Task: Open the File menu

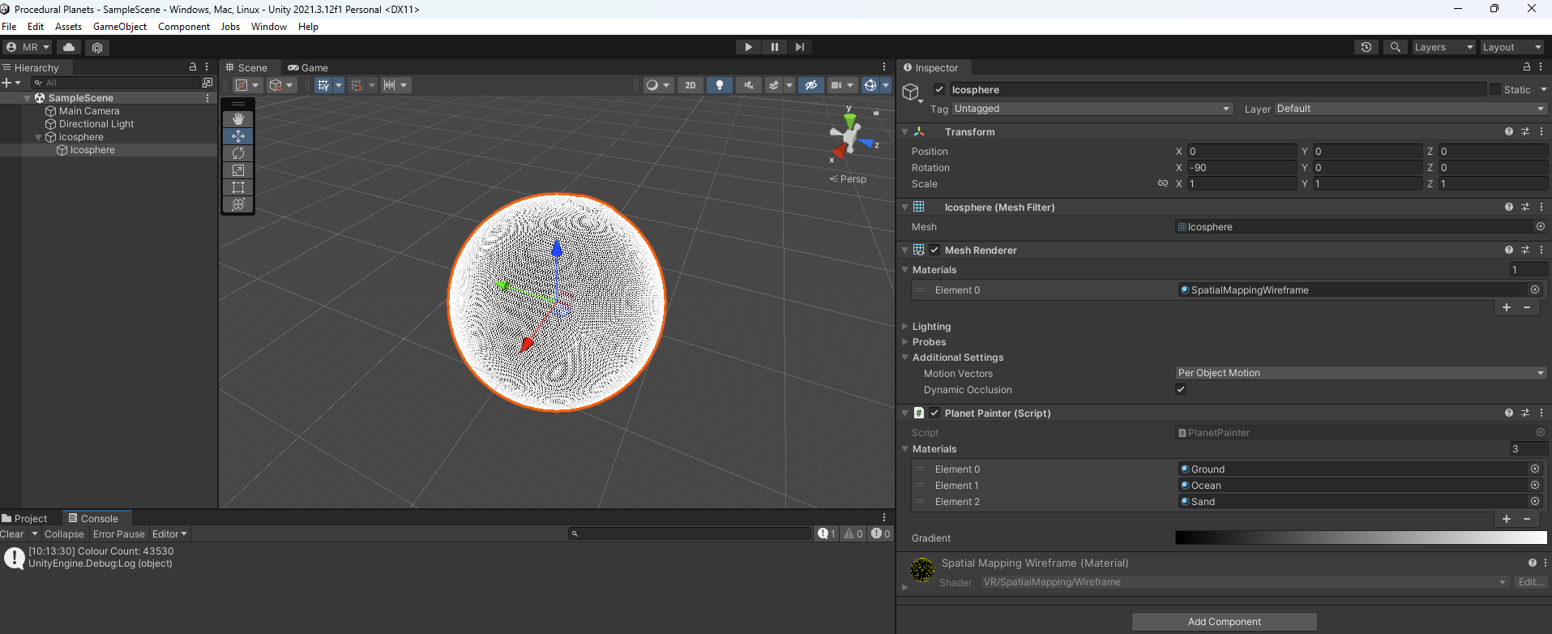Action: [9, 27]
